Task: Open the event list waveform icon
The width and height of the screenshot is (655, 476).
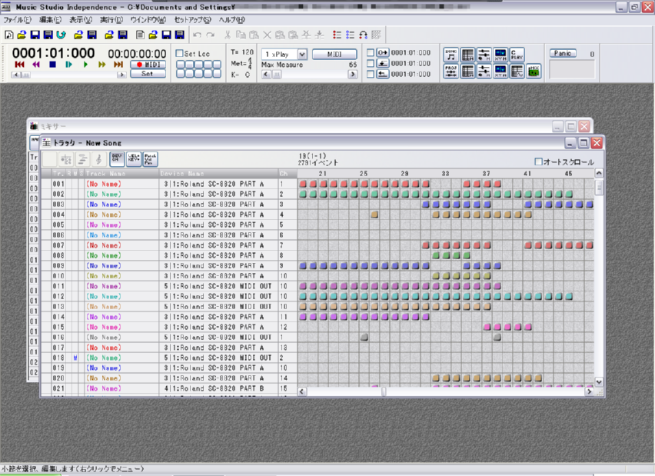Action: pos(517,72)
